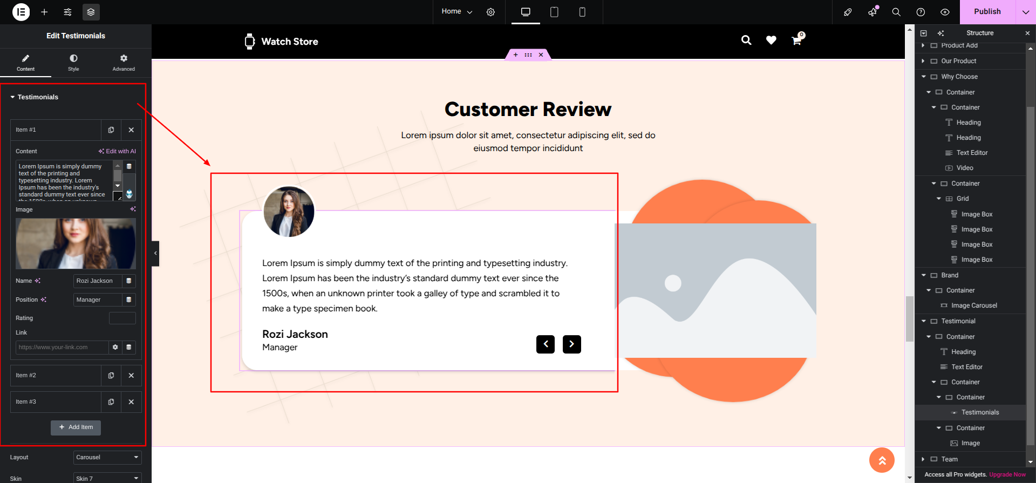This screenshot has width=1036, height=483.
Task: Edit the Position field Manager
Action: tap(98, 300)
